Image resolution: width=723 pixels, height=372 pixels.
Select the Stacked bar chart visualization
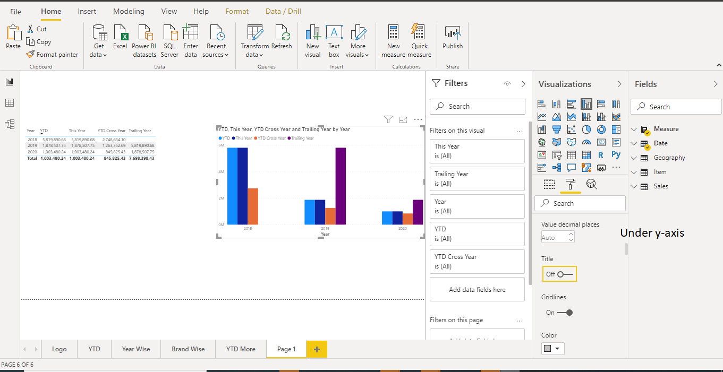click(542, 104)
